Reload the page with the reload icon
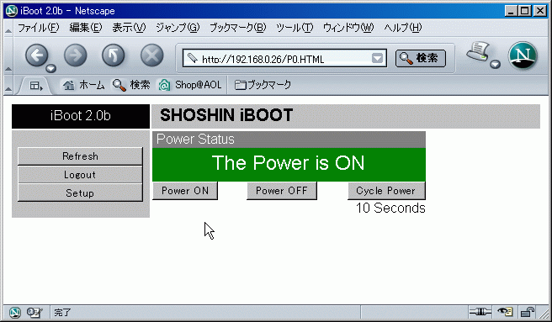This screenshot has height=322, width=552. click(114, 55)
